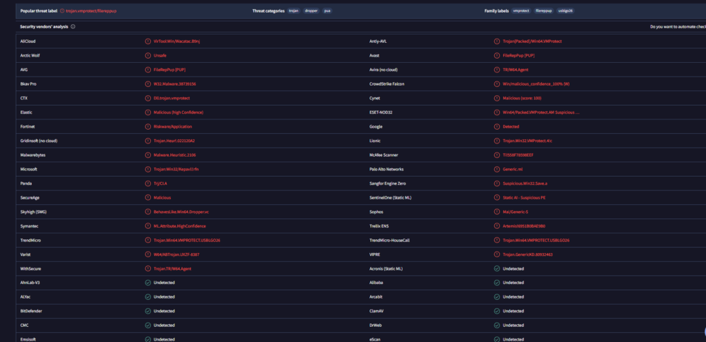Click Microsoft's Trojan:Win32/Kepavll alert icon

pyautogui.click(x=148, y=169)
